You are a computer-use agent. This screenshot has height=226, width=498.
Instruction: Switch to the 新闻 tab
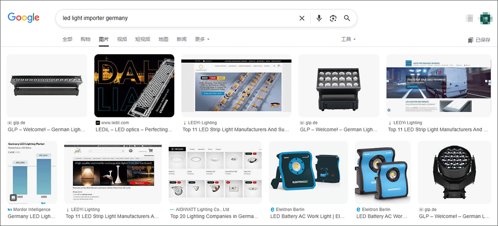coord(182,39)
